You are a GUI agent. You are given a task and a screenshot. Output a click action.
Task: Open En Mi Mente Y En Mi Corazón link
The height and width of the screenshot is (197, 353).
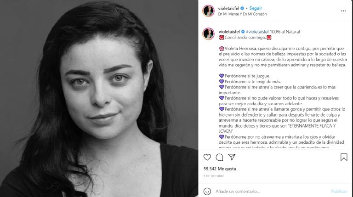tap(242, 14)
